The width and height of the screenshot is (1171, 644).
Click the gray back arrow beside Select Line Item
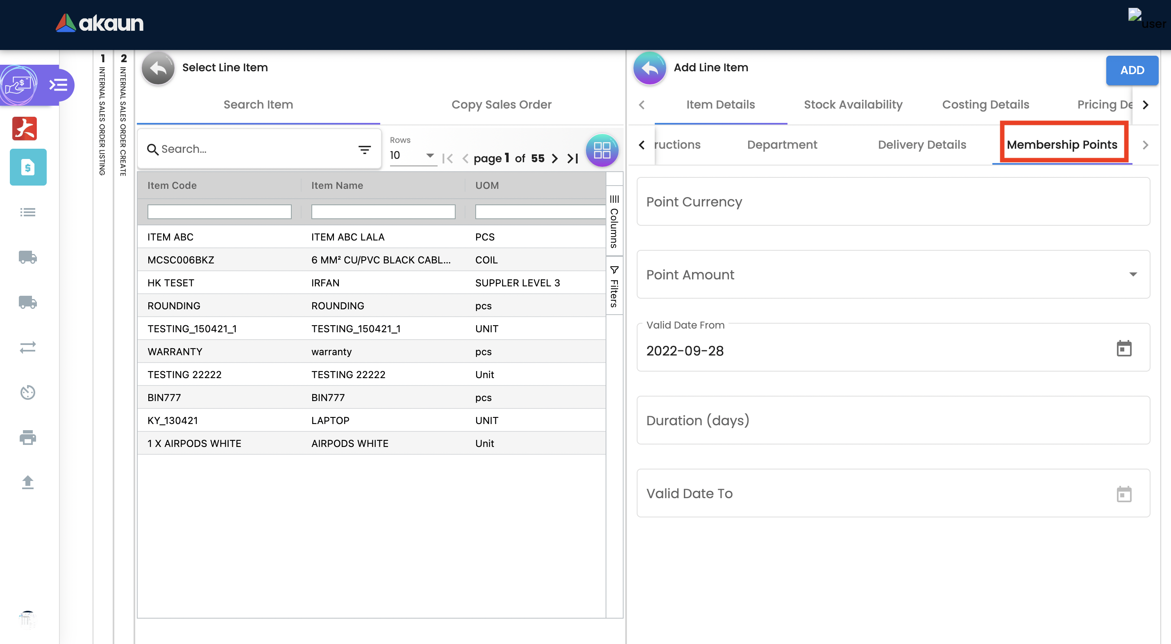click(158, 68)
